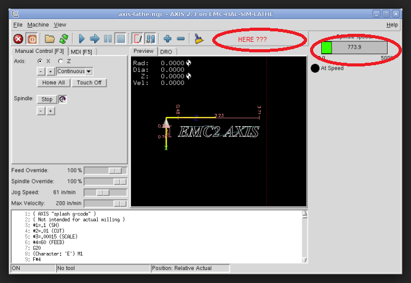411x283 pixels.
Task: Click the app icon in title bar
Action: tap(15, 14)
